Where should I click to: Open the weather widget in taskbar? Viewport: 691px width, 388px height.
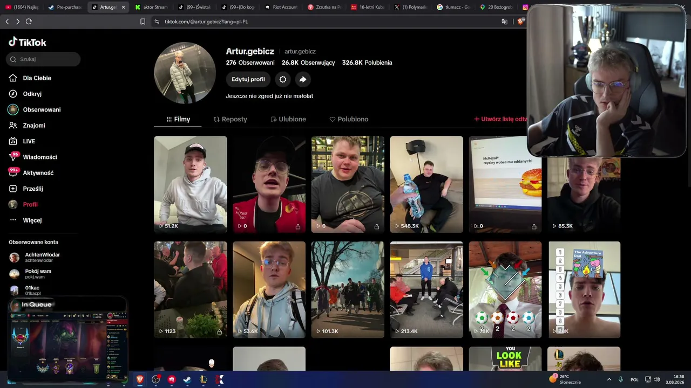565,379
